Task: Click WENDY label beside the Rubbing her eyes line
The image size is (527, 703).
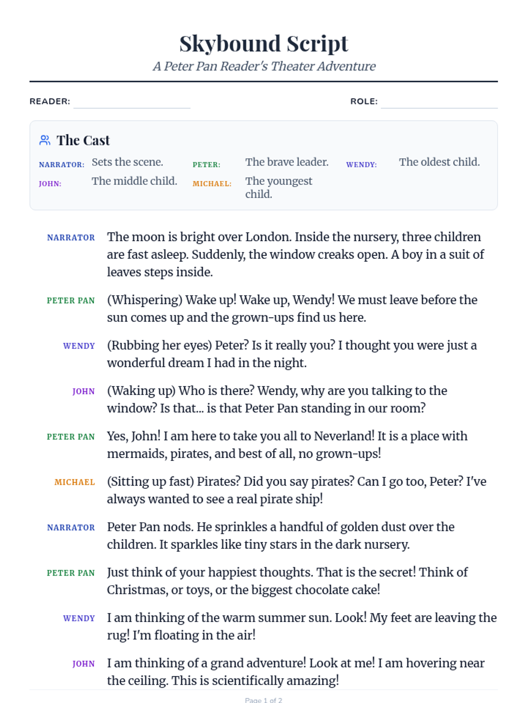Action: coord(79,346)
